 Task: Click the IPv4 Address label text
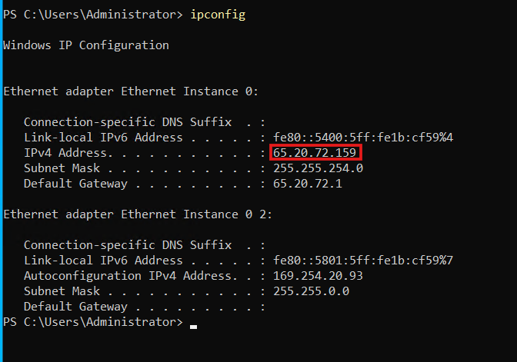coord(65,153)
